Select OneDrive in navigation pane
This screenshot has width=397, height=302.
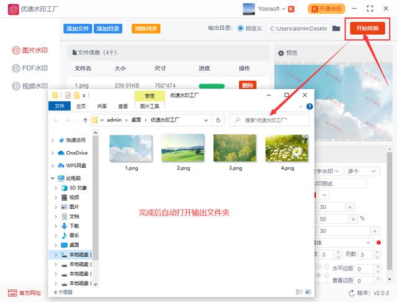pyautogui.click(x=73, y=153)
